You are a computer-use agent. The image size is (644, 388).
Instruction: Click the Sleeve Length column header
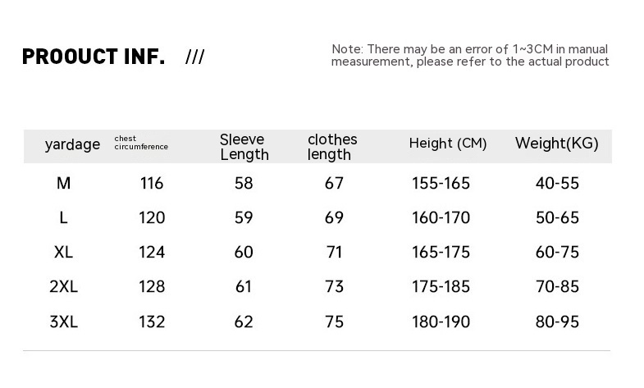tap(244, 147)
